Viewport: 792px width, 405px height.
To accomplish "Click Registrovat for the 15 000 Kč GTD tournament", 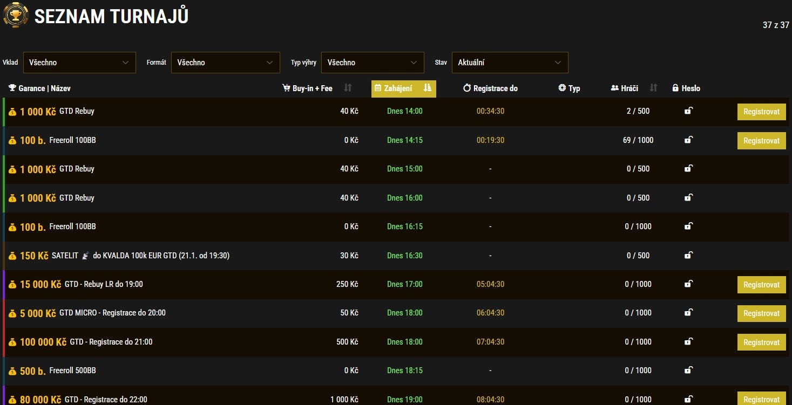I will coord(761,284).
